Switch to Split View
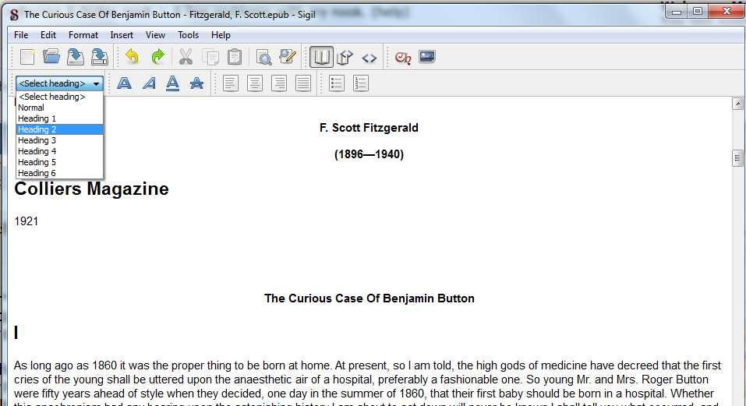 [x=345, y=57]
